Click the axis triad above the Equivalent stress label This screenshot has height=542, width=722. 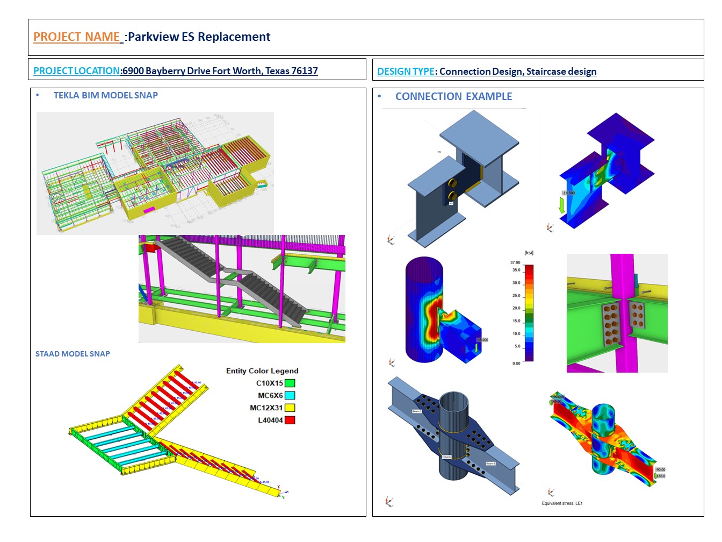click(x=550, y=492)
